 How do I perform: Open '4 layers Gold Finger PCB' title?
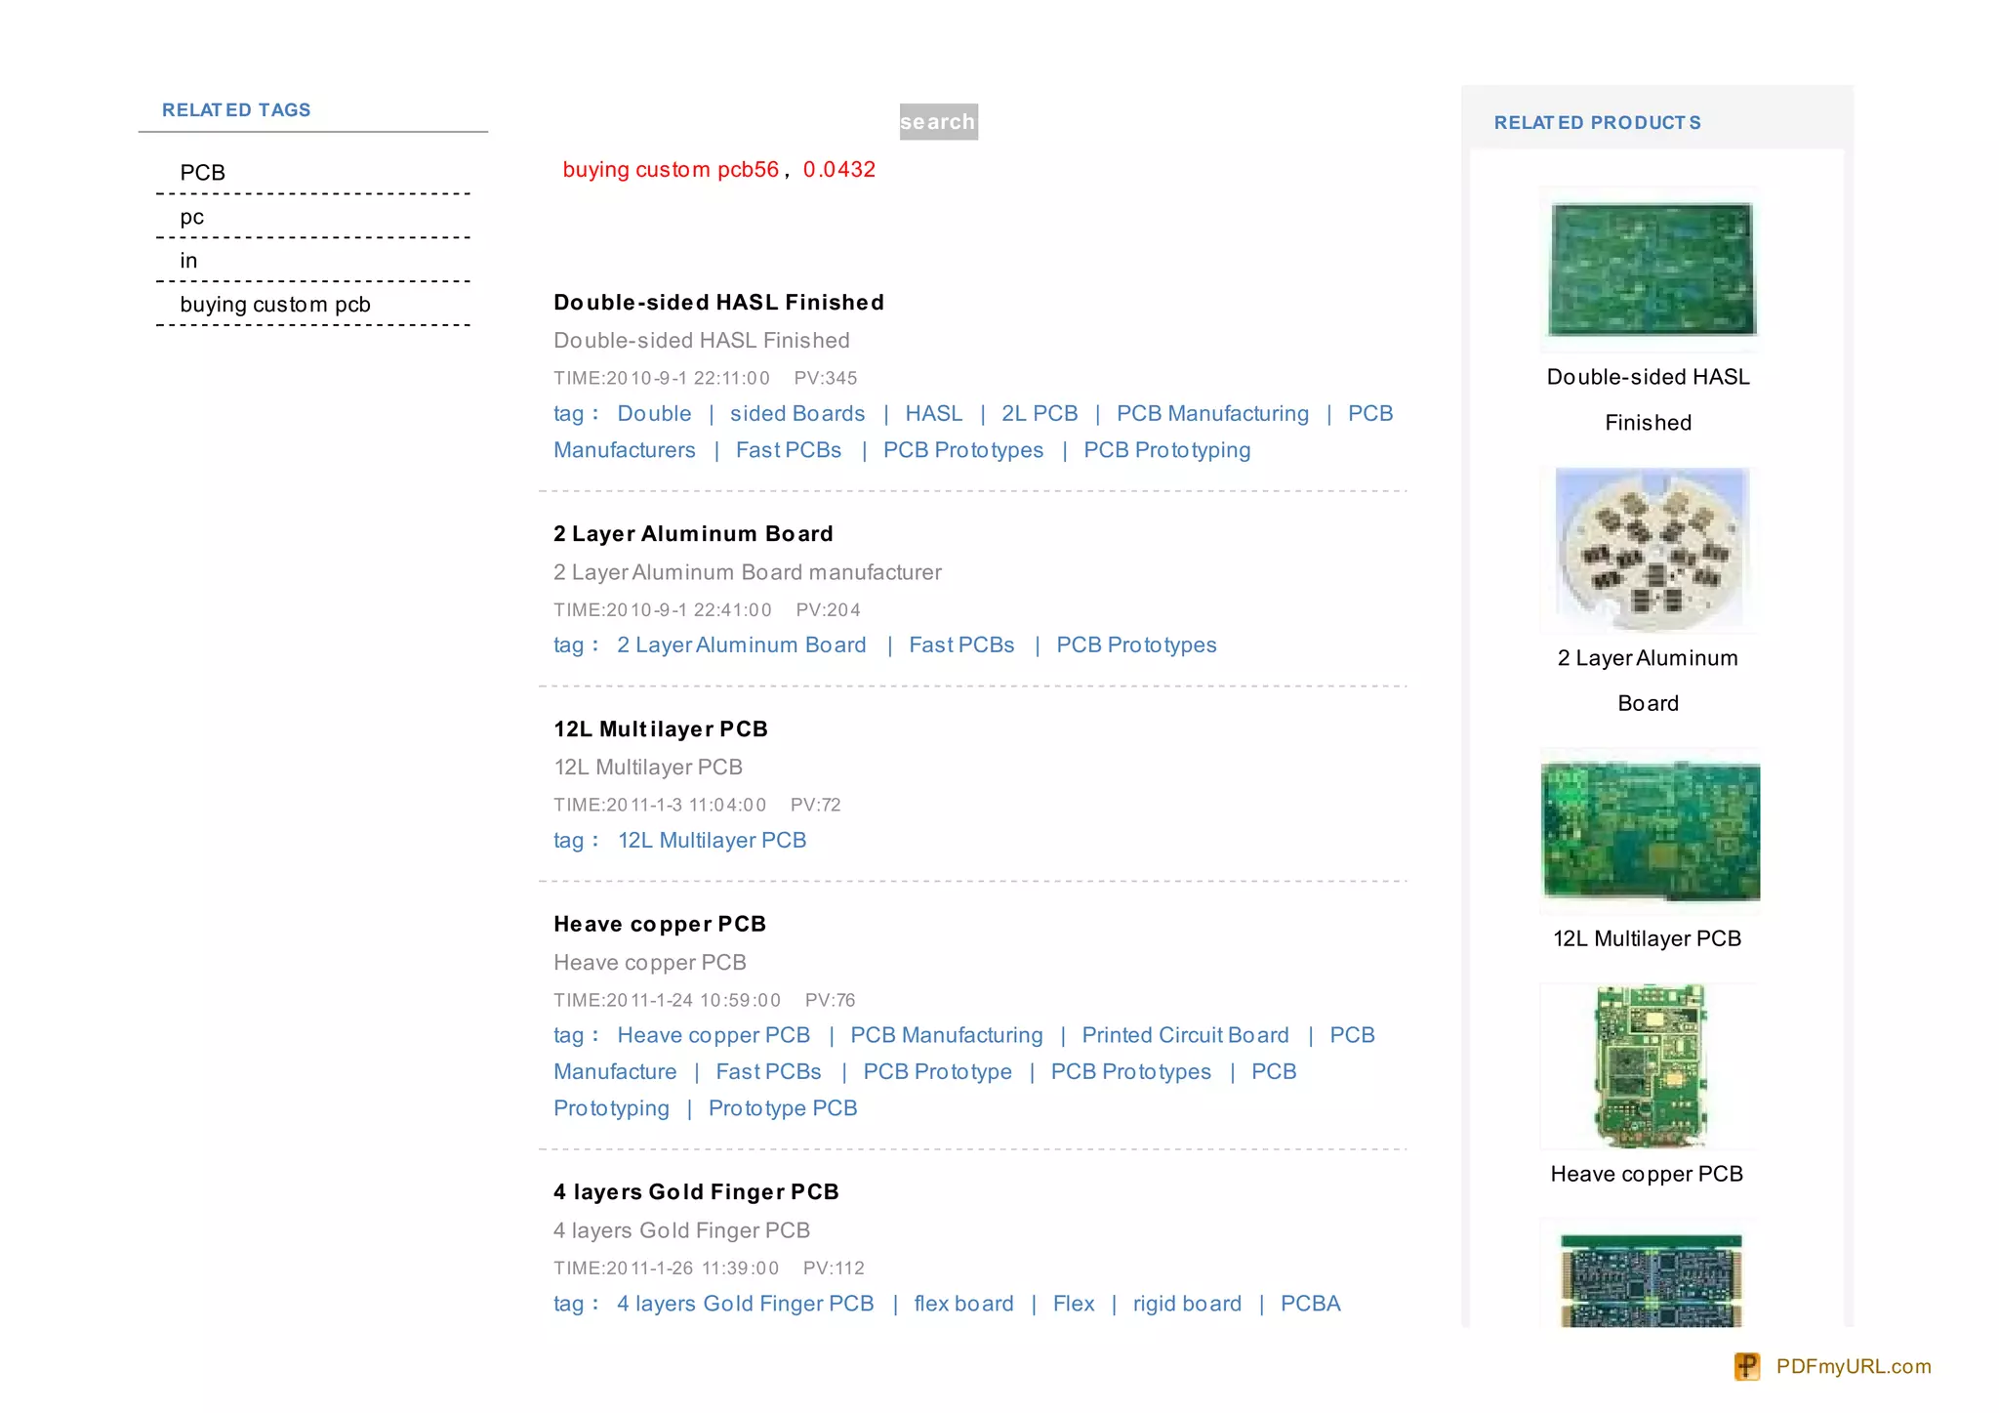696,1192
